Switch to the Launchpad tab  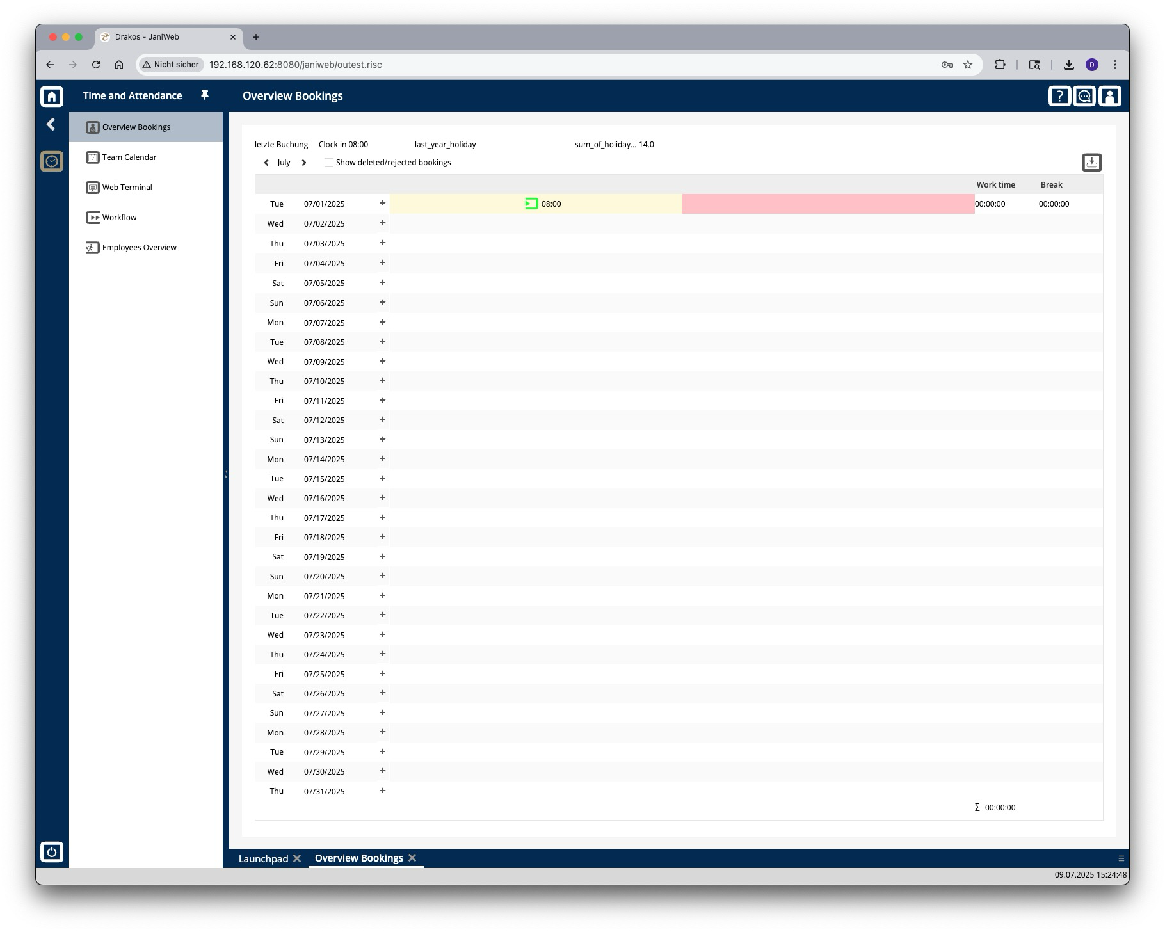(x=263, y=858)
